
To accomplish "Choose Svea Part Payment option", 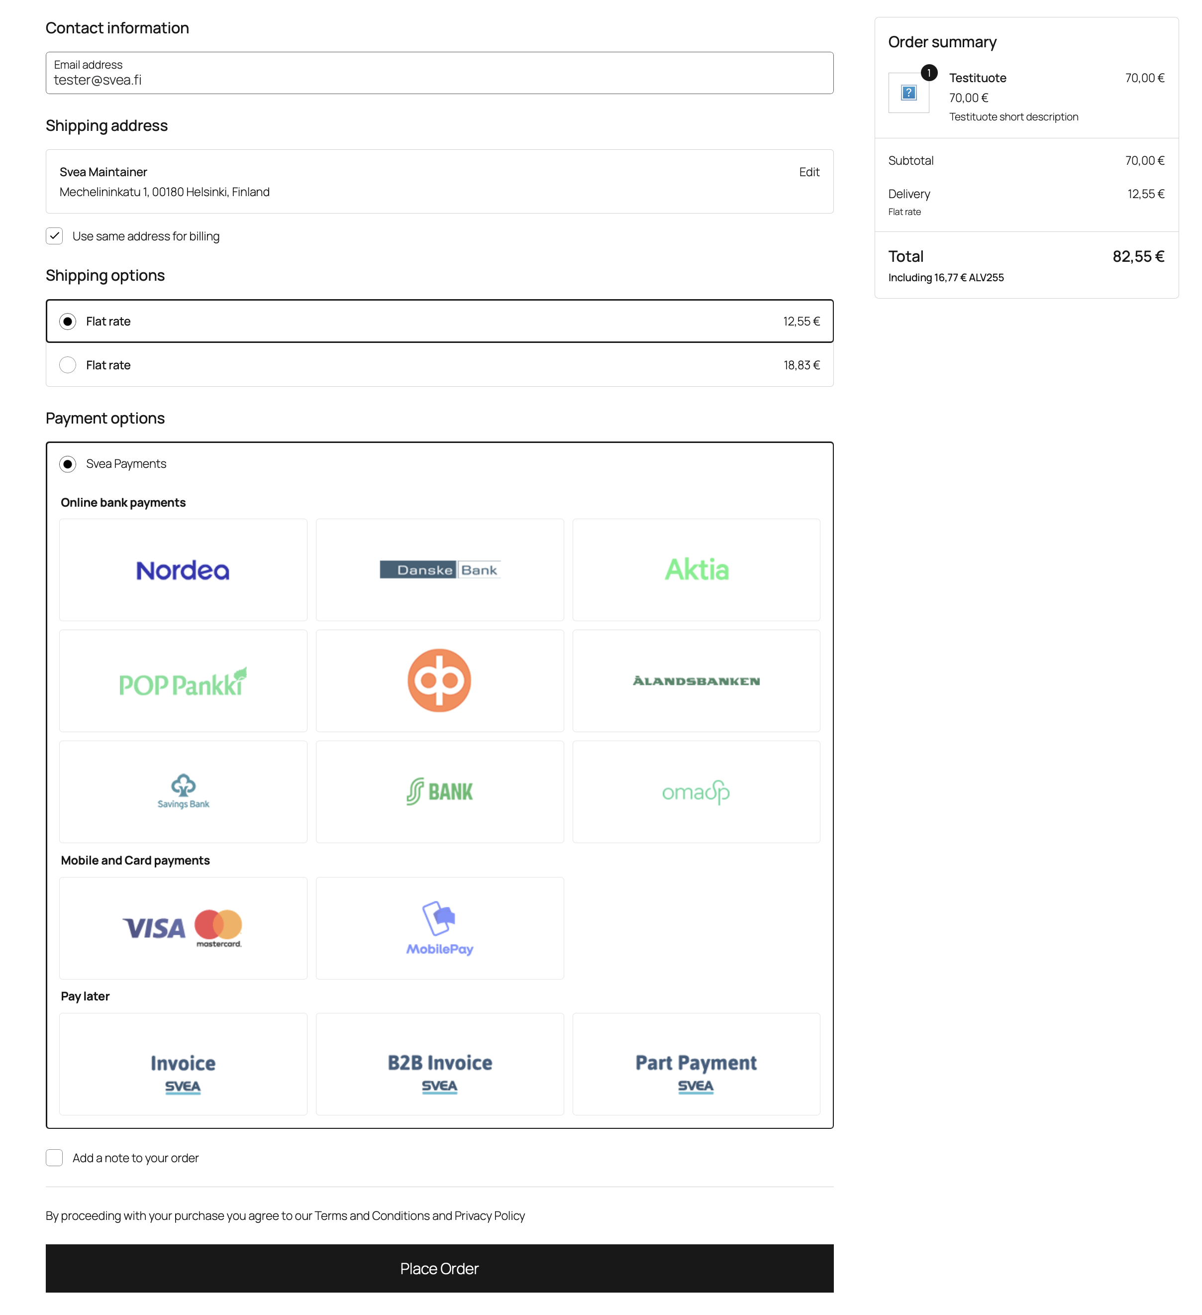I will click(696, 1064).
